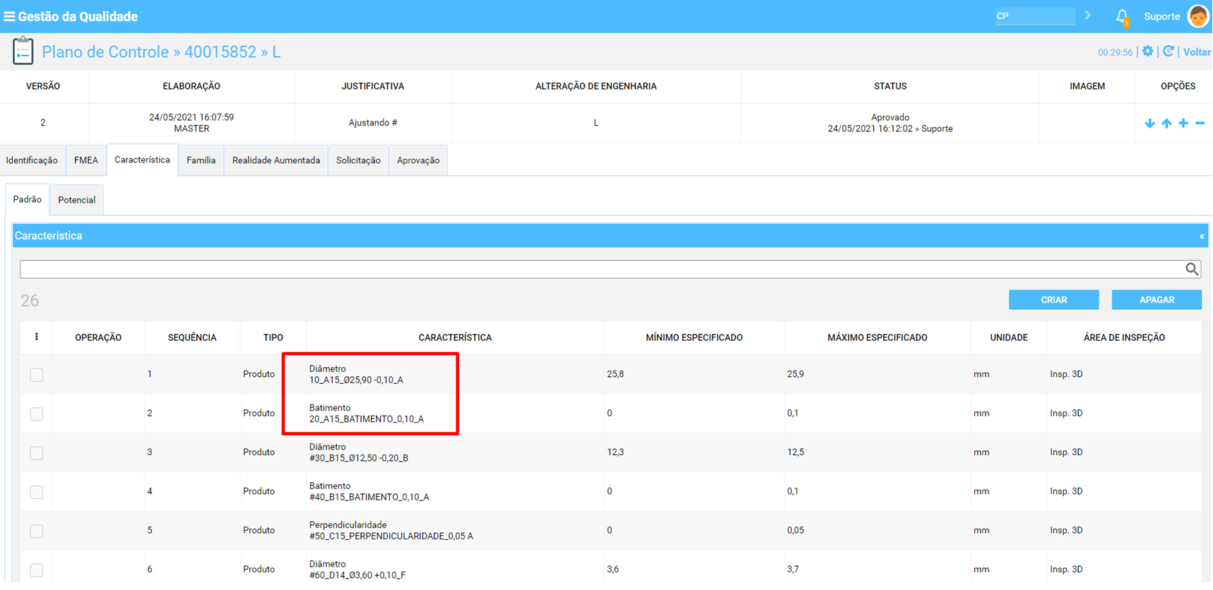Image resolution: width=1213 pixels, height=590 pixels.
Task: Click the 00:29:56 session timer
Action: [1115, 52]
